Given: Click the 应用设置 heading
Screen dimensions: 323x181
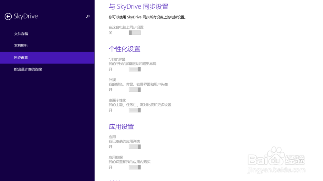Looking at the screenshot, I should [121, 127].
